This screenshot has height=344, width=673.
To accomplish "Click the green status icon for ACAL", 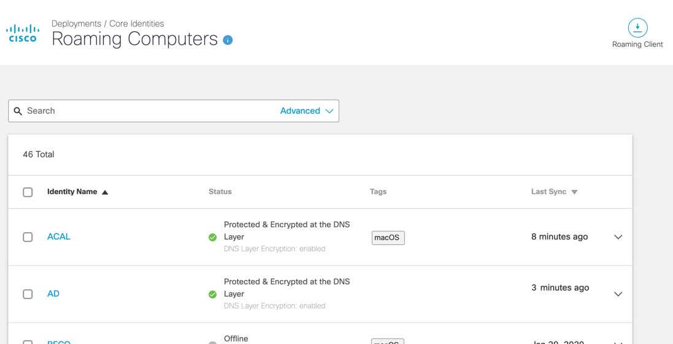I will [212, 237].
